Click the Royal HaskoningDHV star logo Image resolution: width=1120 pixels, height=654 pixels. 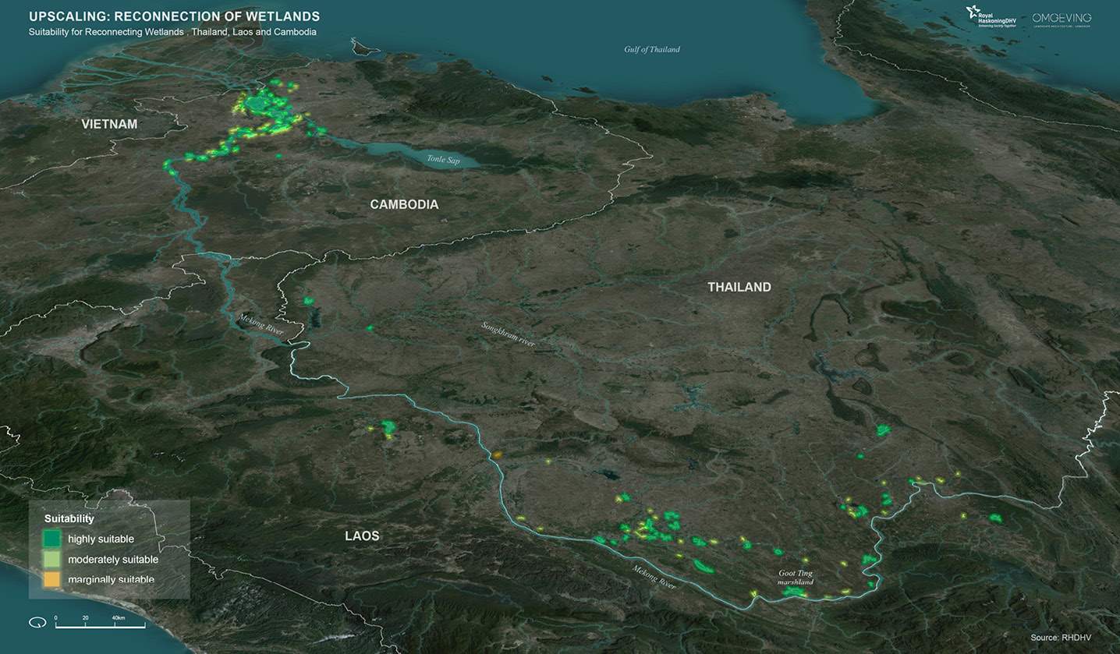click(974, 13)
